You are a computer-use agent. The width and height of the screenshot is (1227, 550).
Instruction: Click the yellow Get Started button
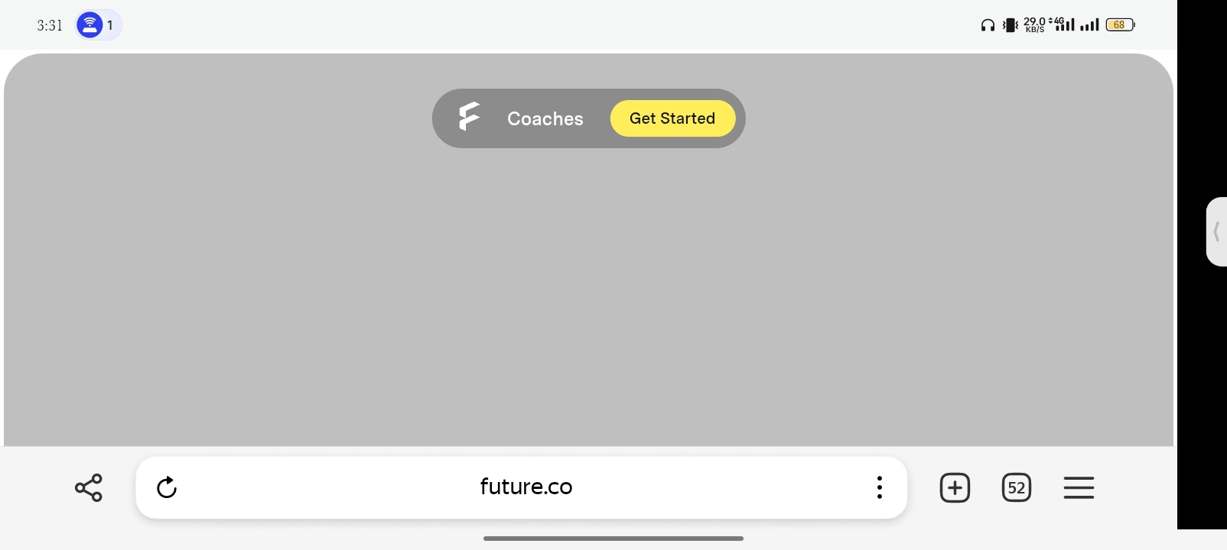(x=672, y=118)
